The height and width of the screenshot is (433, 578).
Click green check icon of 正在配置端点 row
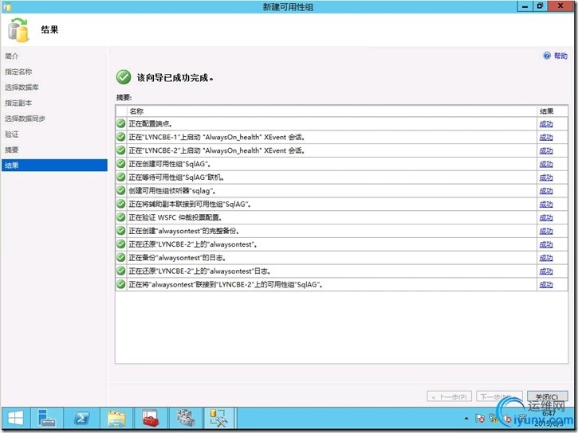(x=121, y=123)
